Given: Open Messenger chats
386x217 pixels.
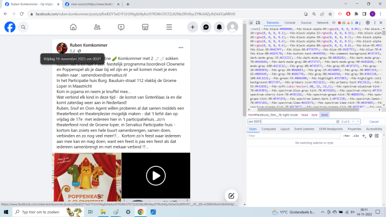Looking at the screenshot, I should coord(206,27).
